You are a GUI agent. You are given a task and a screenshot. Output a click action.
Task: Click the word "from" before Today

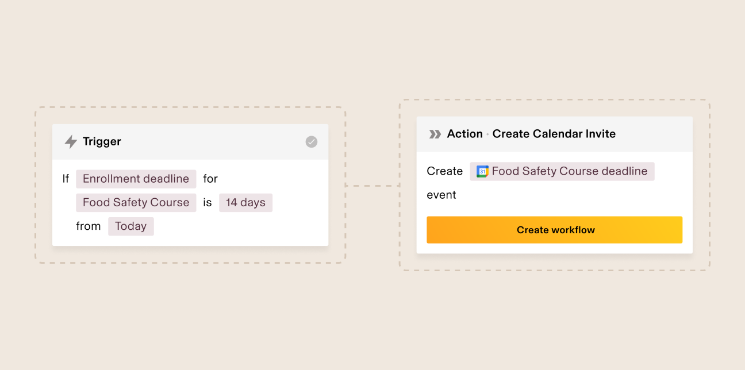(89, 226)
